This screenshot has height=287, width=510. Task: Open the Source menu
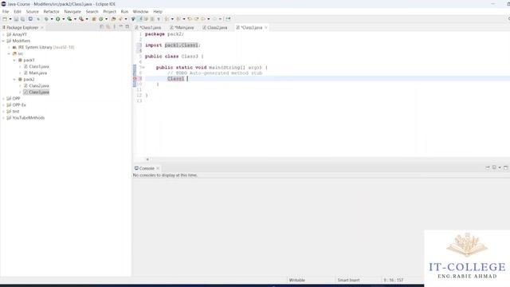(32, 11)
